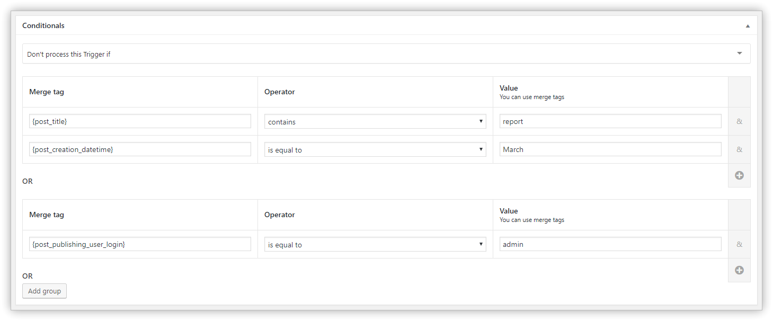Screen dimensions: 773x321
Task: Open the "Don't process this Trigger if" dropdown
Action: (386, 53)
